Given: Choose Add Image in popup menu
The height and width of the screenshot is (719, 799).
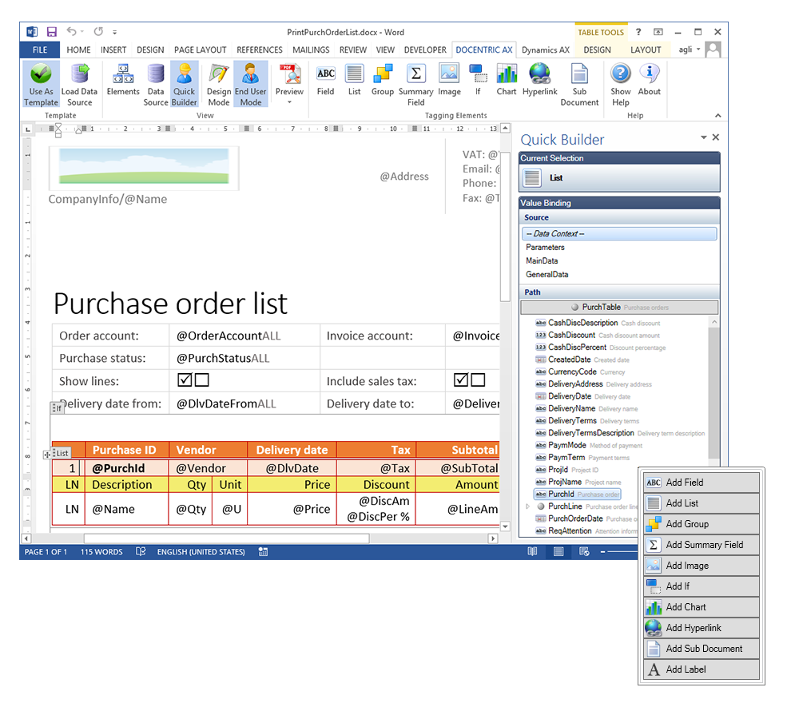Looking at the screenshot, I should coord(702,566).
